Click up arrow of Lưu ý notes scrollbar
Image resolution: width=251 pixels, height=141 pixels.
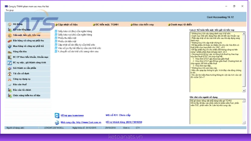(x=244, y=34)
